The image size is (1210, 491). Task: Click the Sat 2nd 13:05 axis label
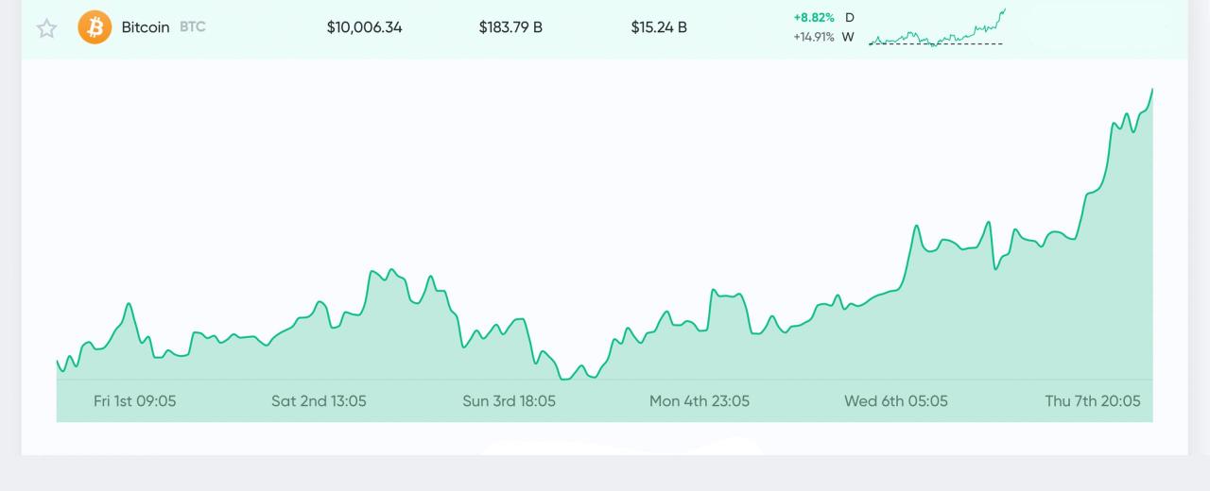click(x=319, y=401)
